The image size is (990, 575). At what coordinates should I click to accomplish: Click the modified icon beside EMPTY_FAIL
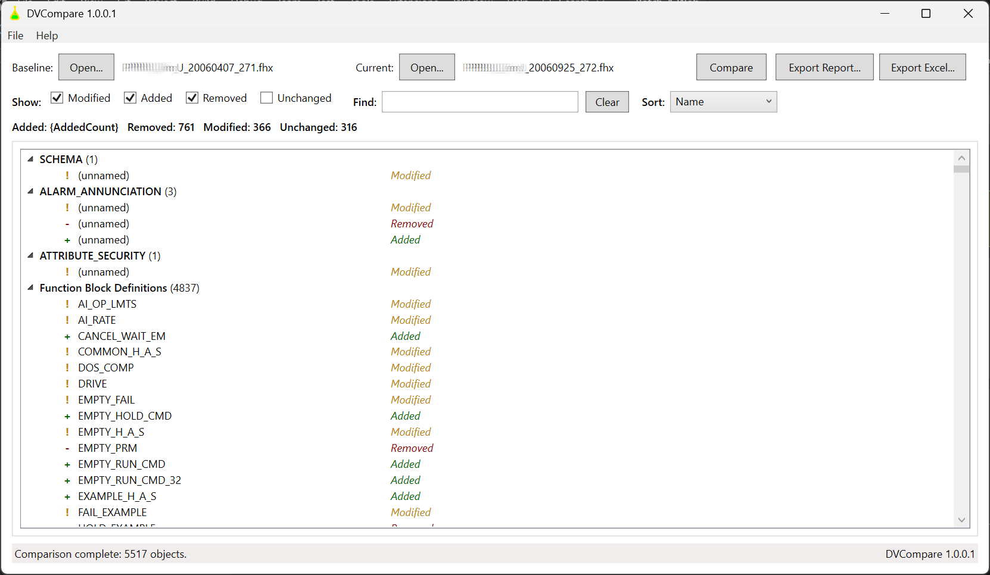pos(67,401)
